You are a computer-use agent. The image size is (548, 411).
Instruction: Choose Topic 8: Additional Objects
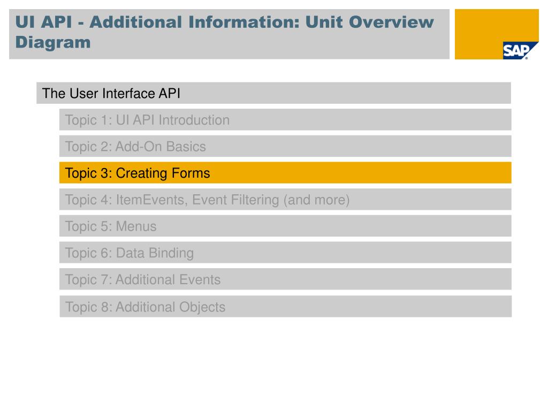click(145, 307)
